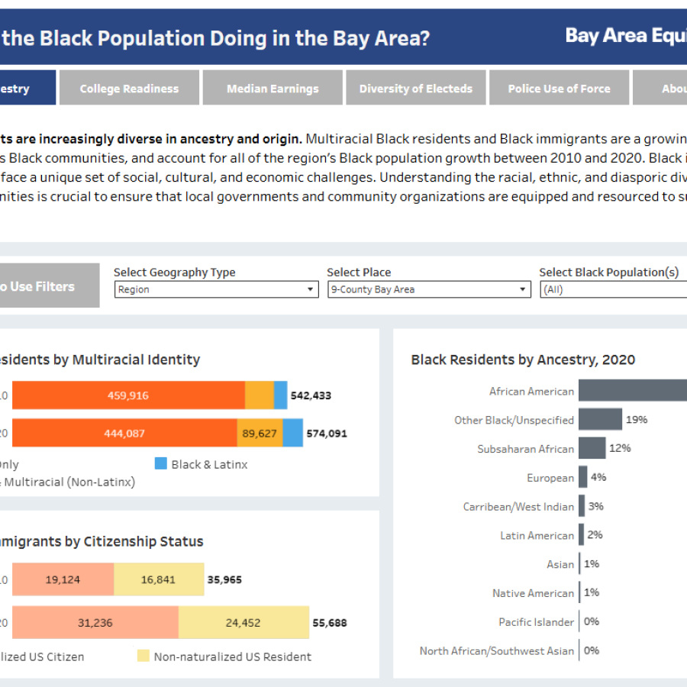Open the Diversity of Electeds tab

[416, 89]
